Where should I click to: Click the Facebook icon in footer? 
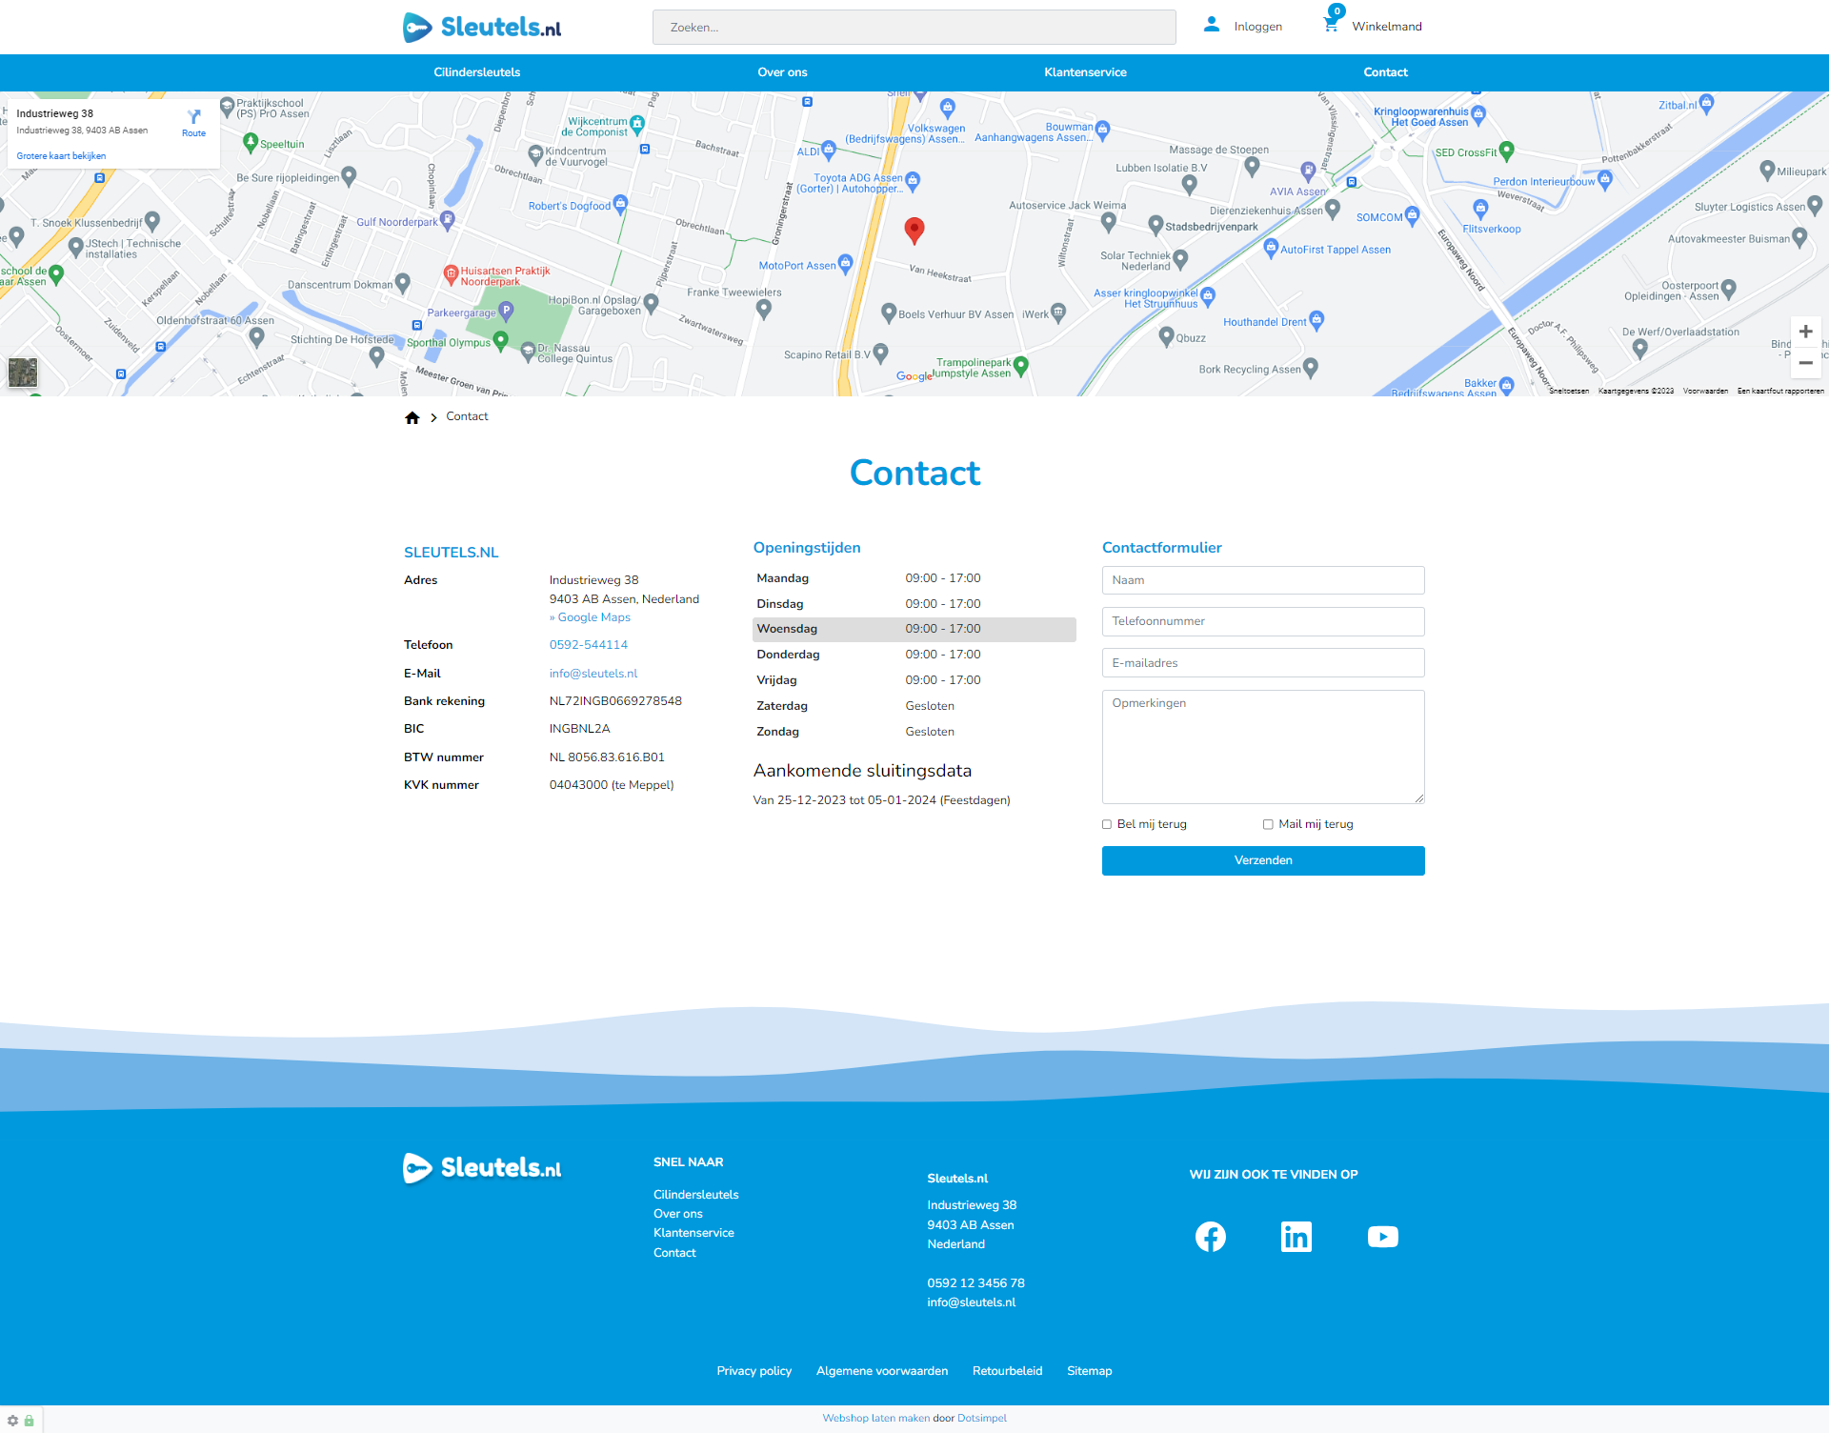point(1211,1237)
